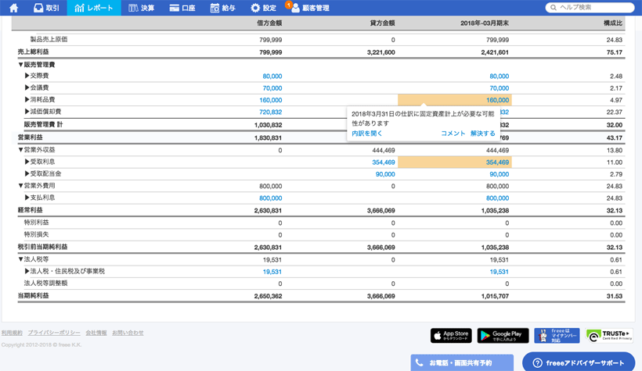Open freeeアドバイザーサポート help button
The width and height of the screenshot is (642, 371).
click(x=579, y=363)
